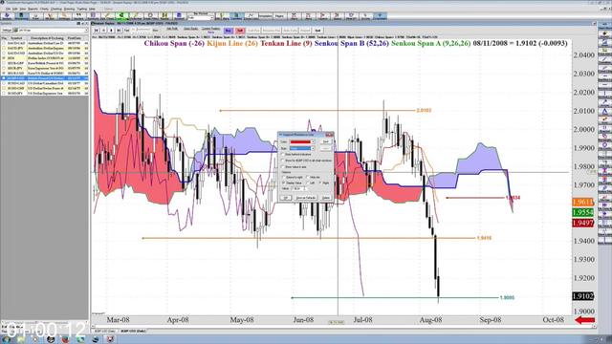Click Save as Defaults button
This screenshot has width=612, height=344.
point(306,198)
